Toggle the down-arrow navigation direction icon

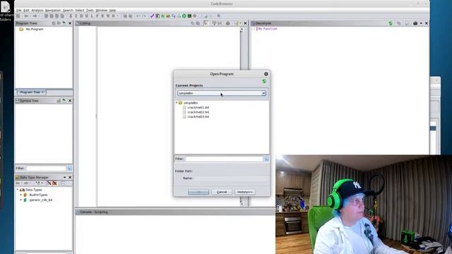(x=71, y=16)
